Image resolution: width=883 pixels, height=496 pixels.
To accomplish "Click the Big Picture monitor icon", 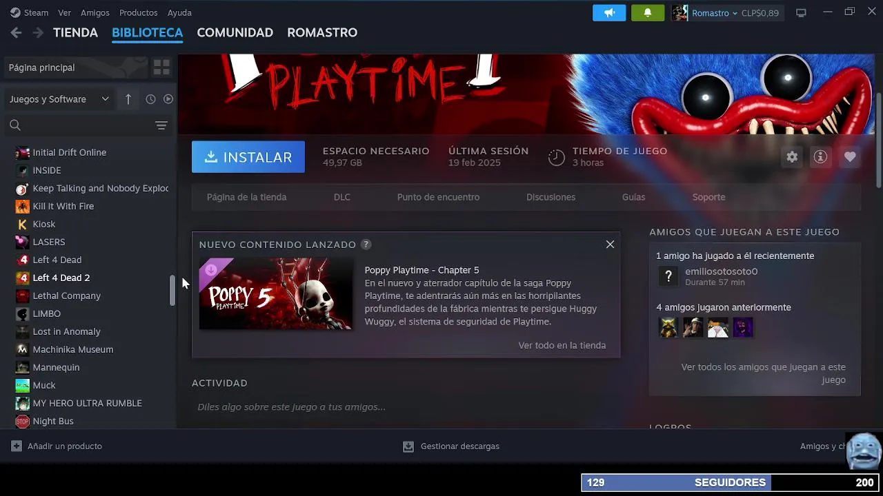I will click(x=801, y=12).
